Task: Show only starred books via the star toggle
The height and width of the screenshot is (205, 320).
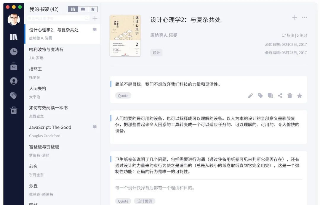Action: click(x=93, y=9)
